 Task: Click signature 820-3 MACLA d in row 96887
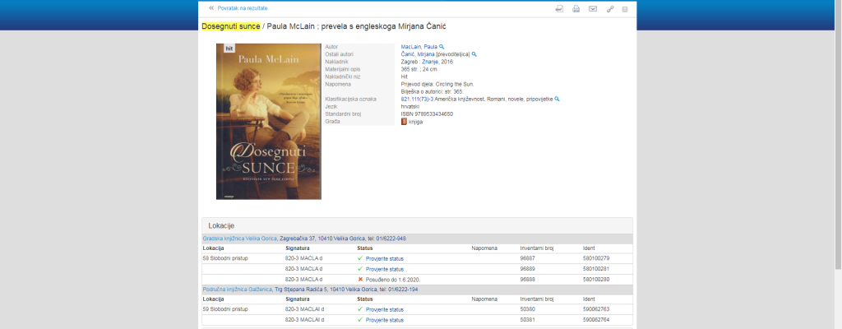click(304, 258)
